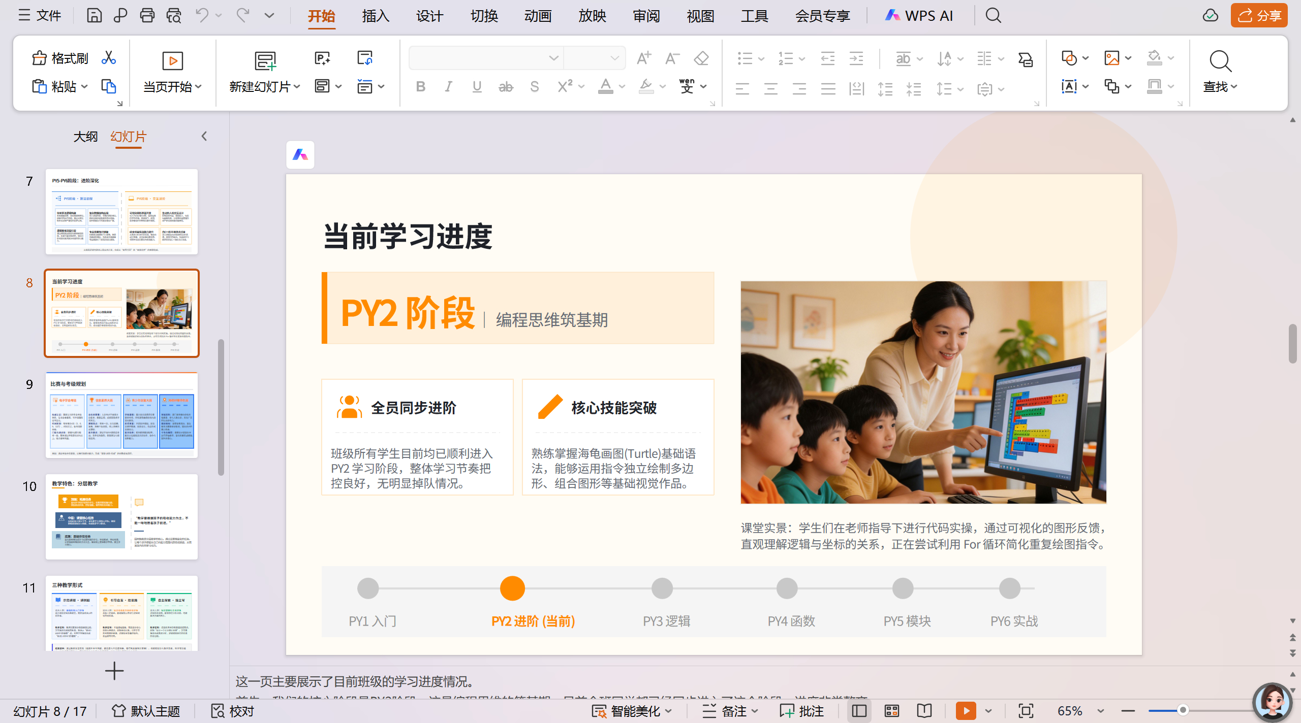Open the font size dropdown
Viewport: 1301px width, 723px height.
(614, 58)
